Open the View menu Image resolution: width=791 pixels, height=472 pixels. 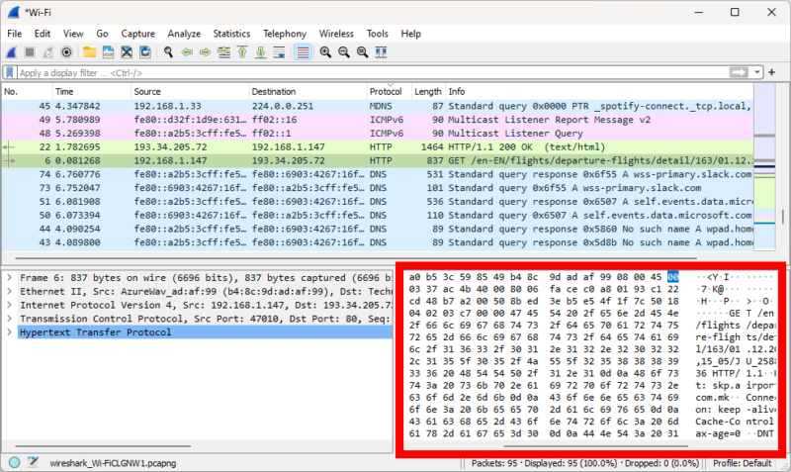click(x=73, y=34)
